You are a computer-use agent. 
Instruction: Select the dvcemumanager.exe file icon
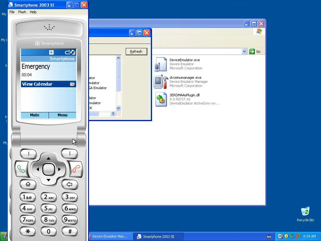point(161,82)
